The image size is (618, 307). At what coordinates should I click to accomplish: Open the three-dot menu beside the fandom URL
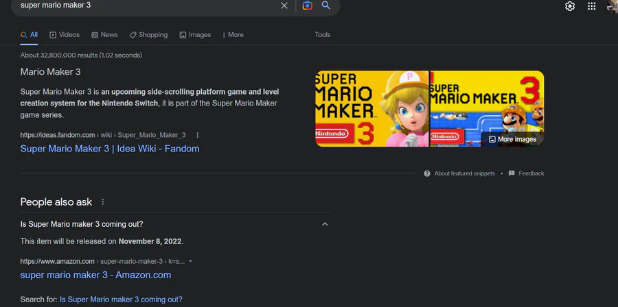(198, 135)
